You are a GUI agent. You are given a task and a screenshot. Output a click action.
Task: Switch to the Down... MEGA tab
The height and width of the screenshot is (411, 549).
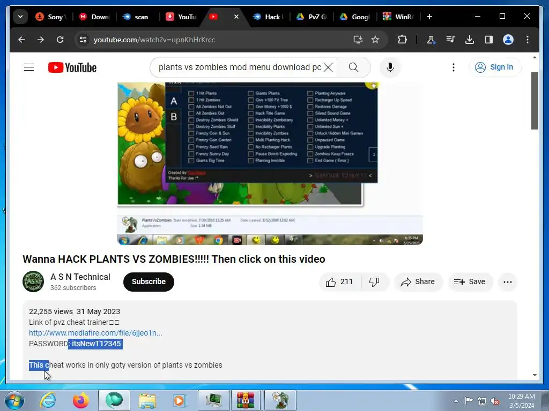94,17
